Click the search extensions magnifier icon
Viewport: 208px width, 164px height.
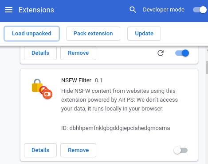(x=133, y=10)
